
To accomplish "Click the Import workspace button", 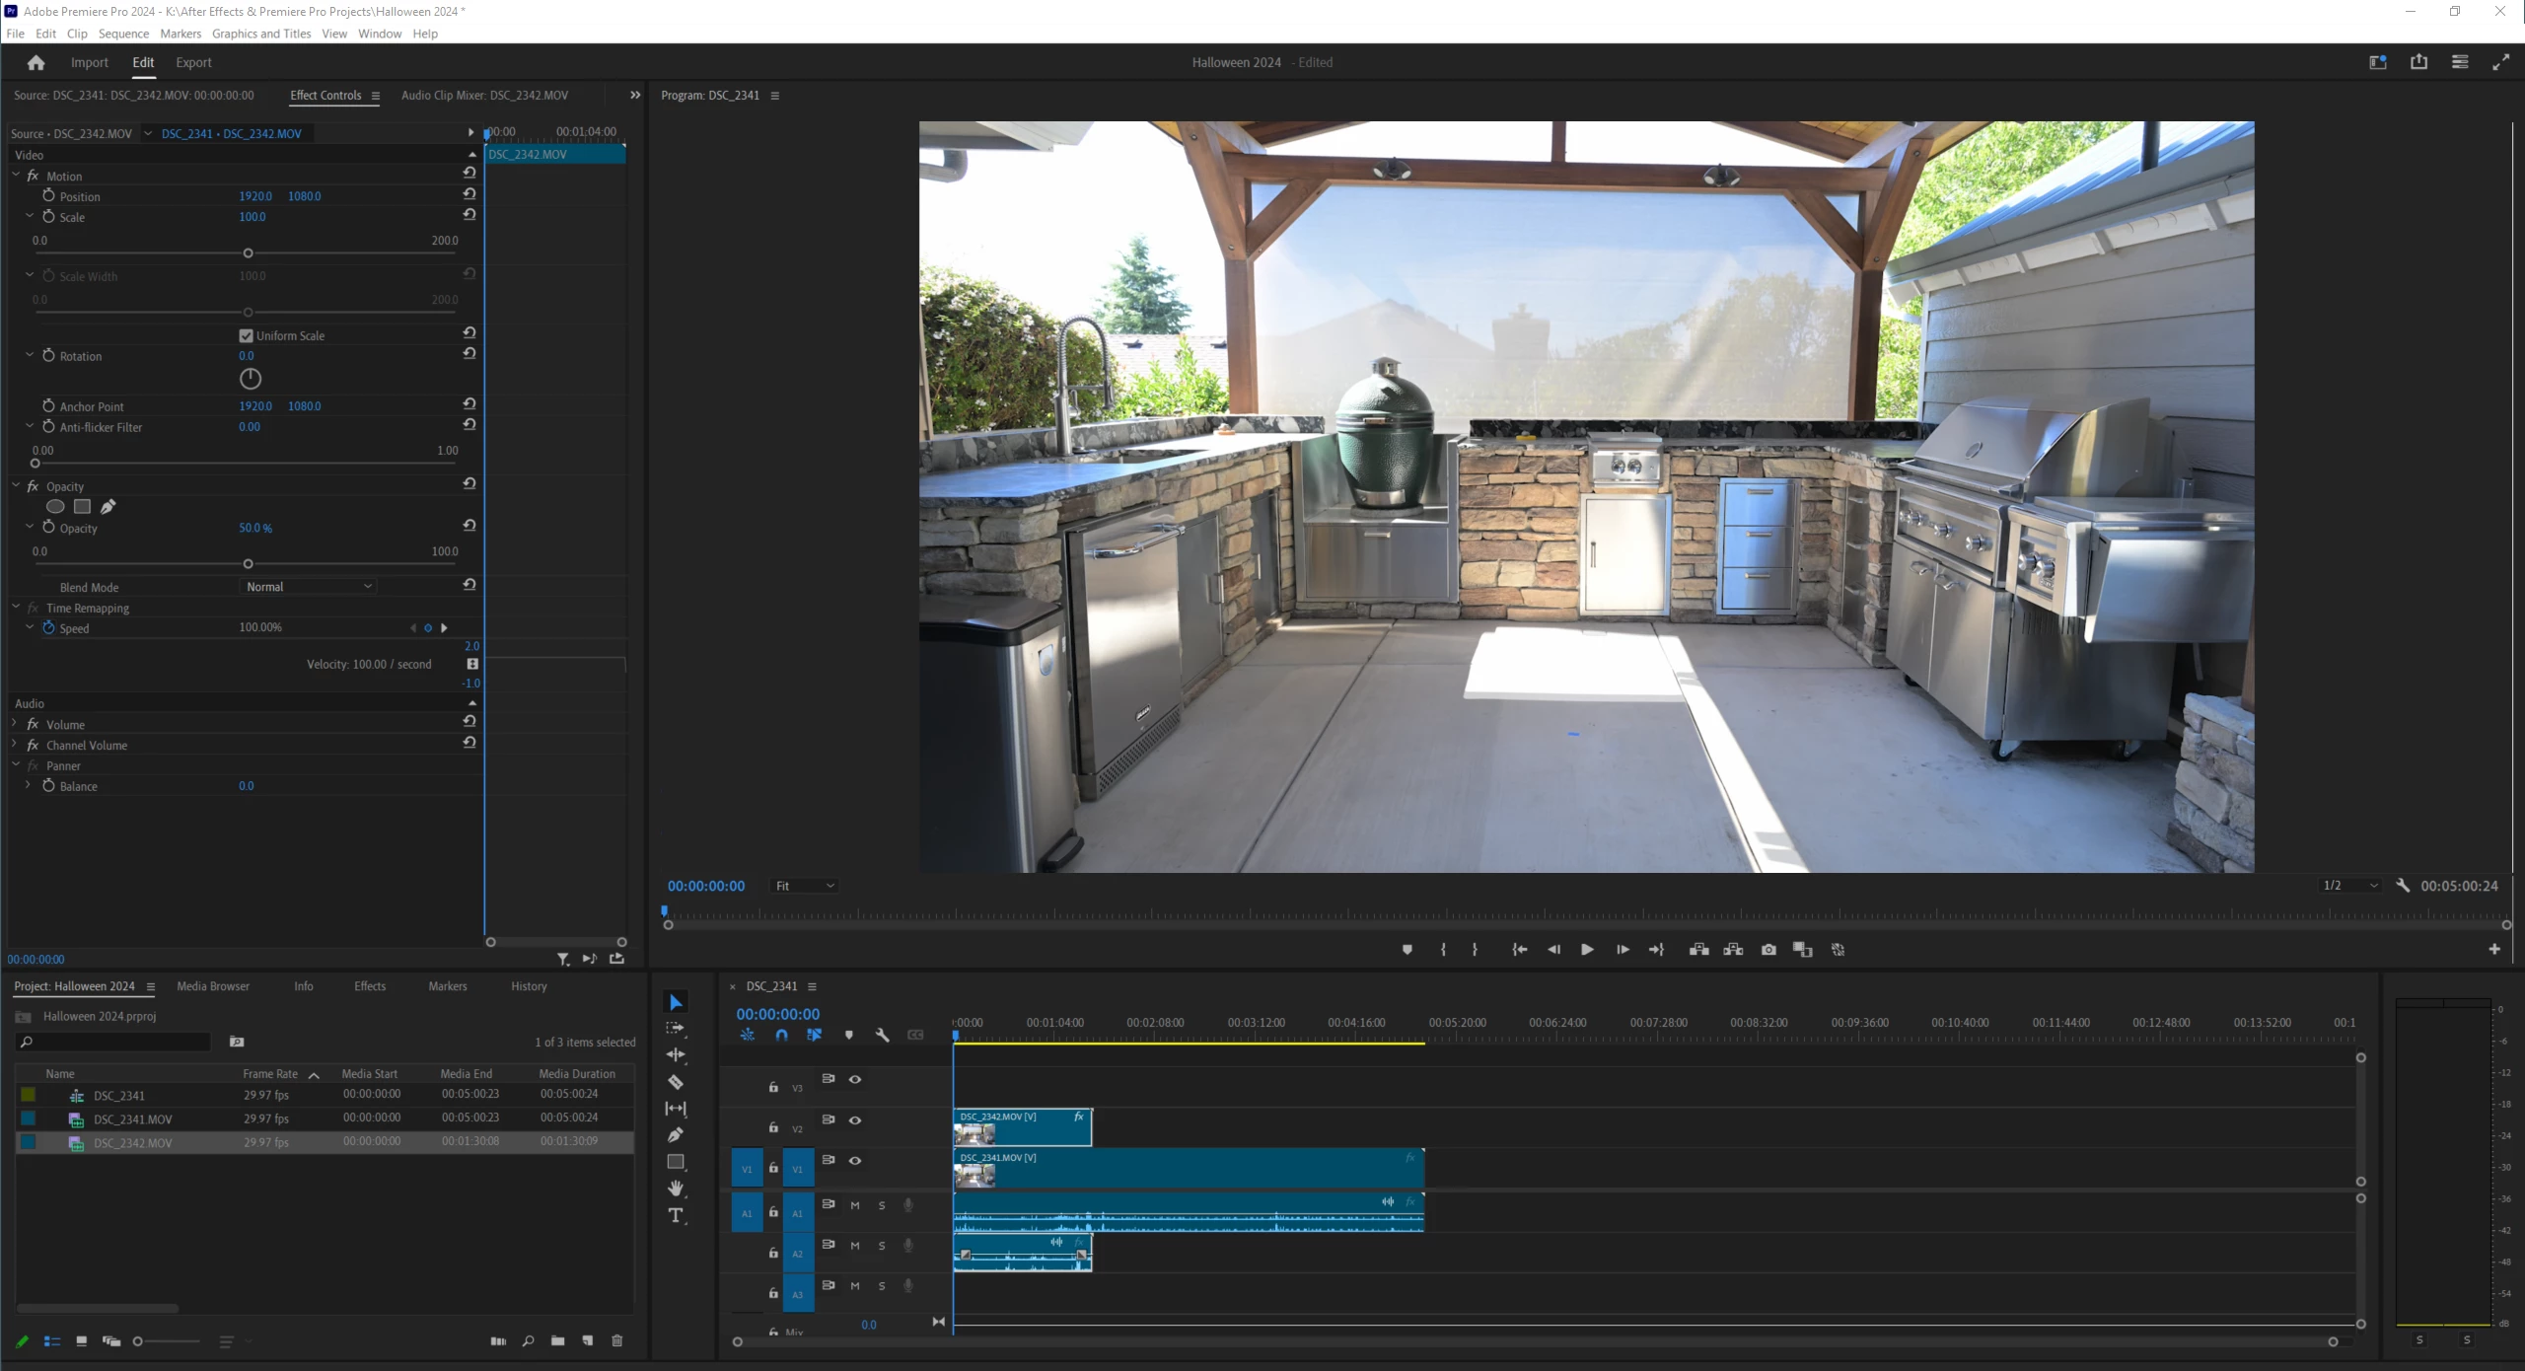I will 89,62.
